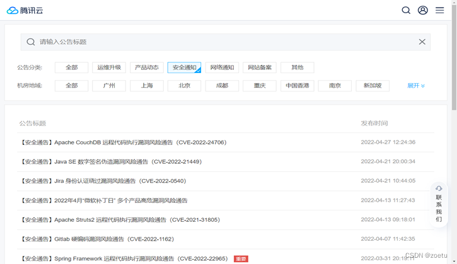
Task: Click the 公告标题 column header
Action: (x=33, y=123)
